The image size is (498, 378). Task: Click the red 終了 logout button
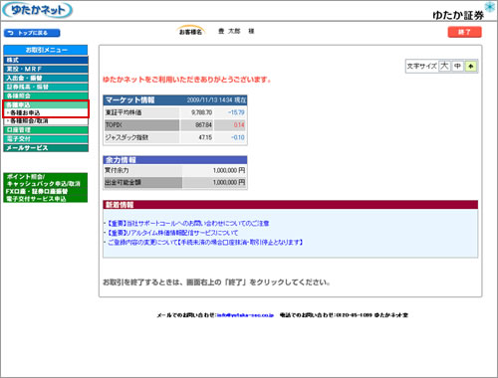pos(464,32)
